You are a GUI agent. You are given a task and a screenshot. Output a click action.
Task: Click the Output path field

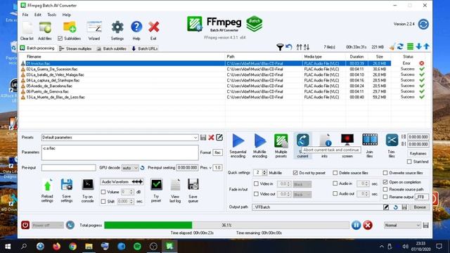[x=317, y=207]
